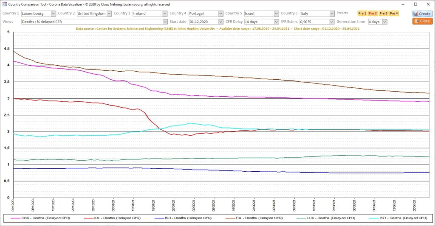This screenshot has height=226, width=435.
Task: Apply the Pre 2 preset
Action: (x=373, y=14)
